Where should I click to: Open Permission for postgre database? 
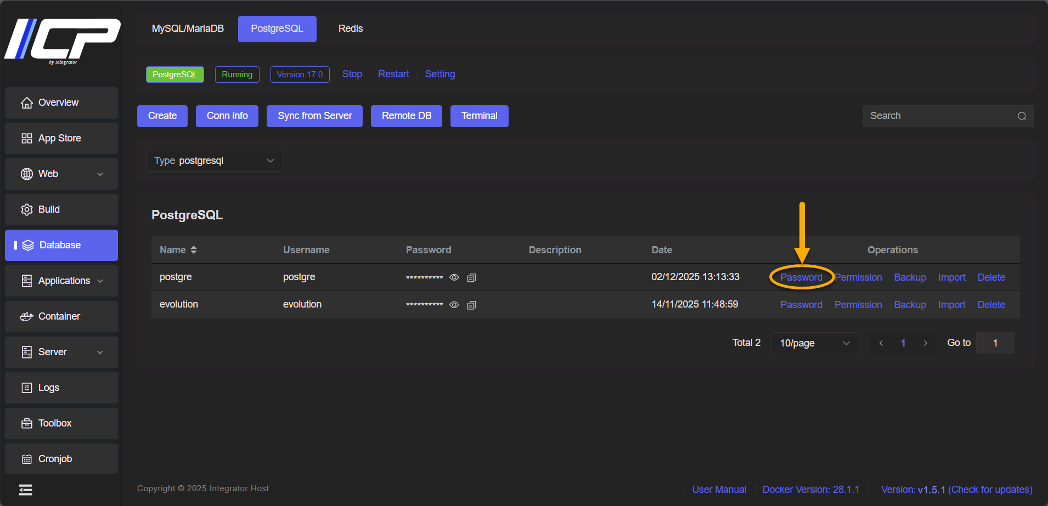(859, 277)
